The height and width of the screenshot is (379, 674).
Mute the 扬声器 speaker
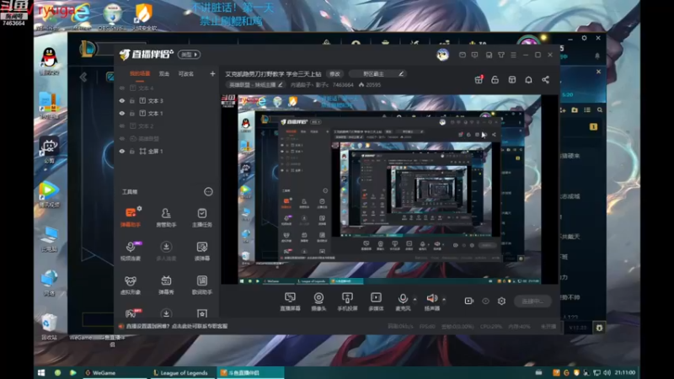tap(432, 302)
